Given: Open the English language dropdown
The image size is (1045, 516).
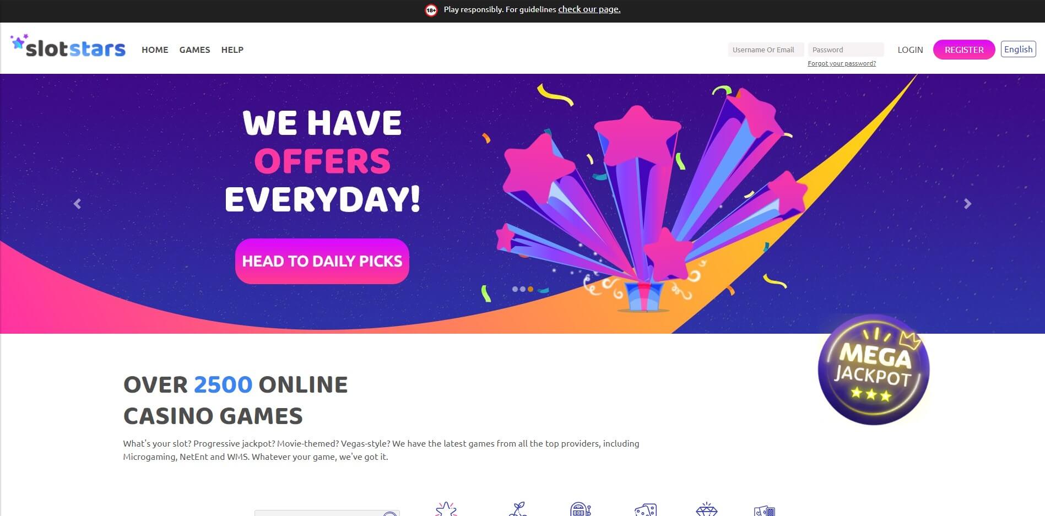Looking at the screenshot, I should [1018, 49].
